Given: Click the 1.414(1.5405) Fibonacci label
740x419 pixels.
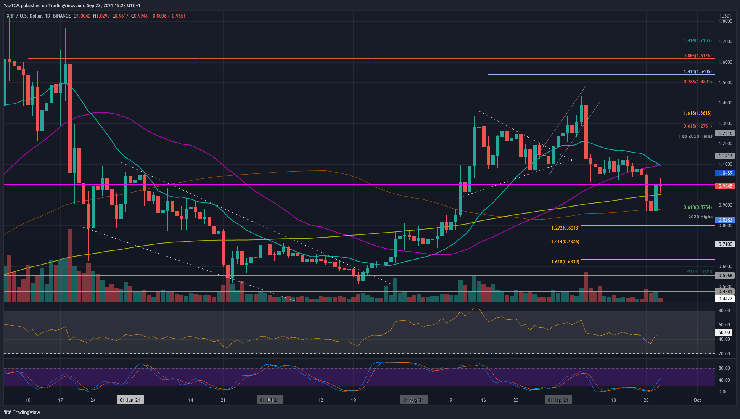Looking at the screenshot, I should (x=698, y=72).
